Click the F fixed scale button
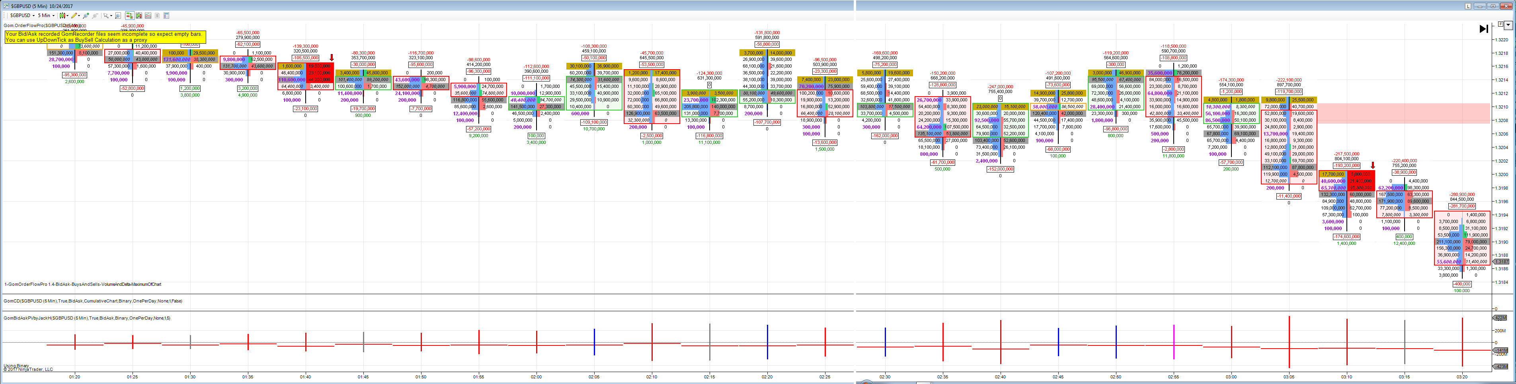1516x384 pixels. [x=1500, y=24]
